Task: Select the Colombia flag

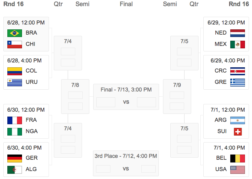Action: tap(15, 71)
